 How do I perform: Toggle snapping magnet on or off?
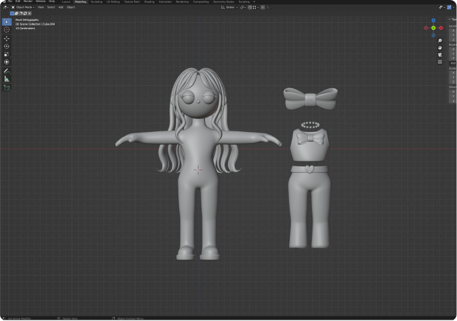point(250,7)
